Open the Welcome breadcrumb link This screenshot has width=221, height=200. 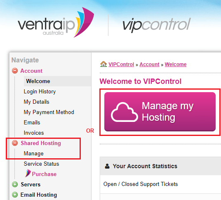tap(176, 64)
